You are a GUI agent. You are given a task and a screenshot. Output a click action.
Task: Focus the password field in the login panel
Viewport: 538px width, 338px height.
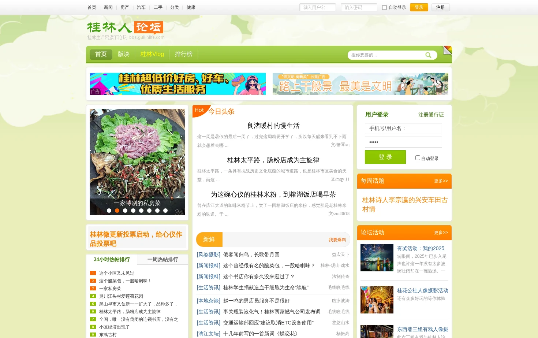[403, 142]
